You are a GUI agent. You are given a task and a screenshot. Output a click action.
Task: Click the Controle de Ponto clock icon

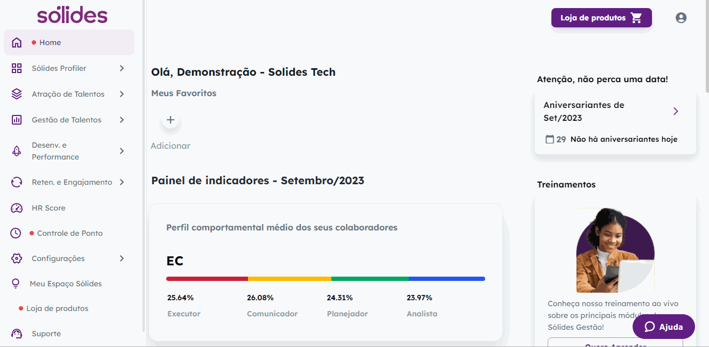coord(16,233)
